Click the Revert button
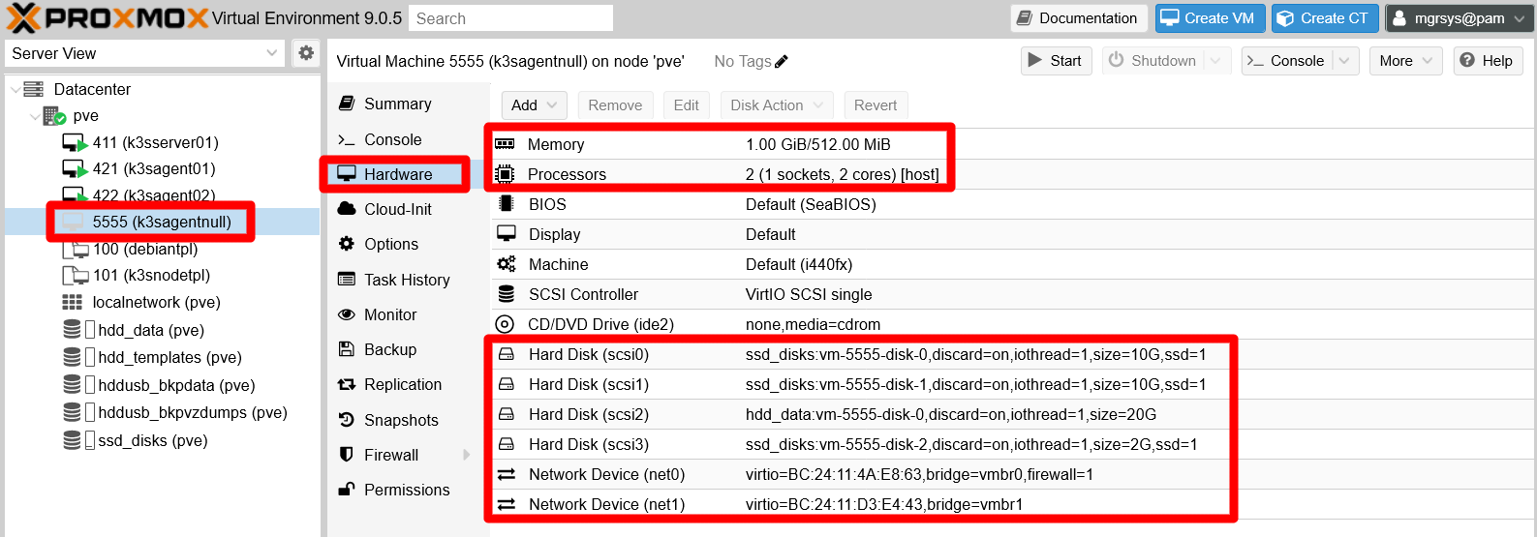Image resolution: width=1537 pixels, height=537 pixels. 876,105
